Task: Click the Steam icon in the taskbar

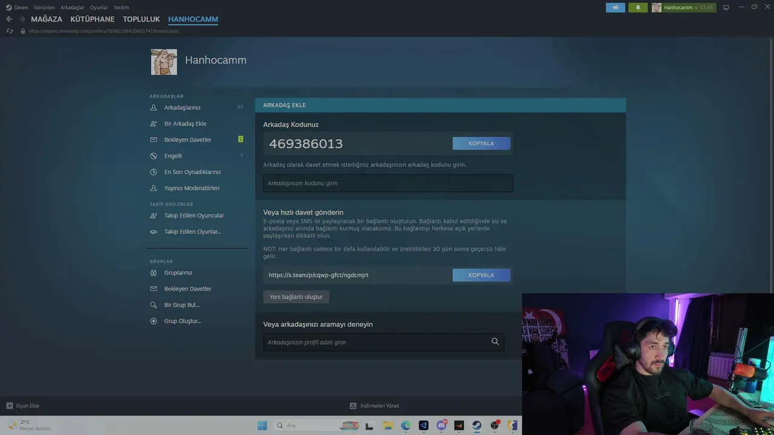Action: [477, 425]
